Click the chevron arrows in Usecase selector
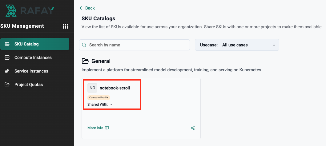326x146 pixels. pos(274,45)
